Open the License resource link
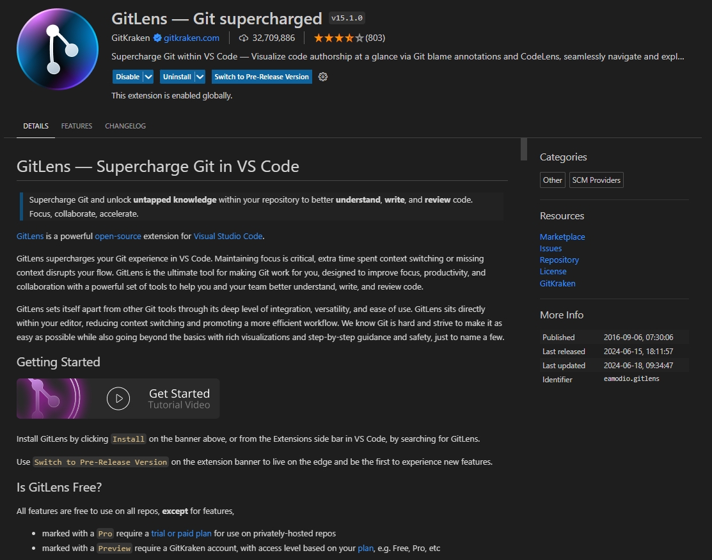 (553, 272)
